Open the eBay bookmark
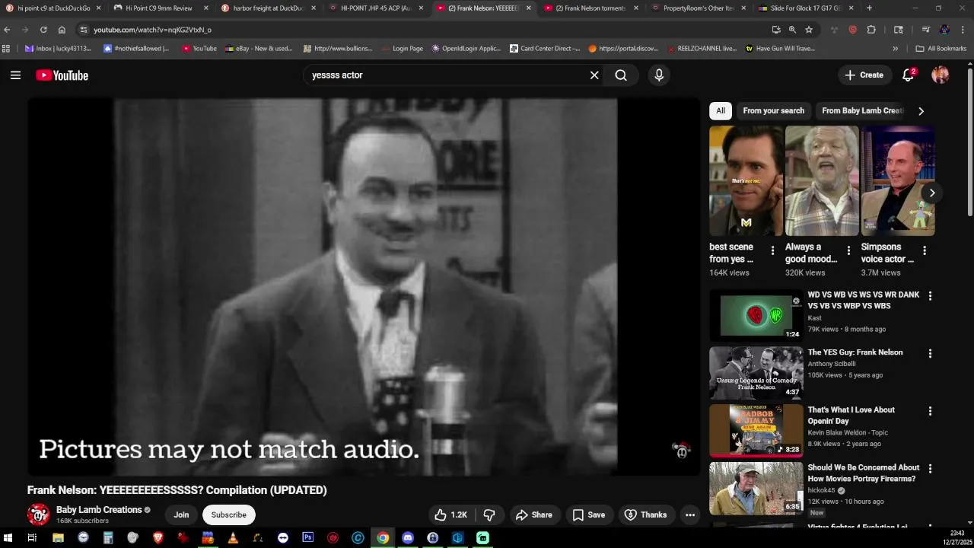 pos(258,49)
